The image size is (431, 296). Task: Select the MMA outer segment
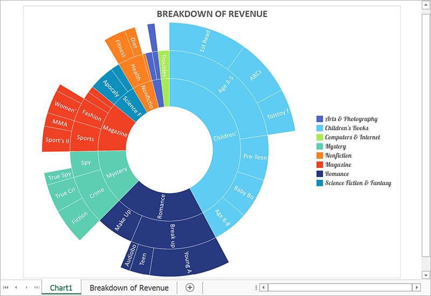point(59,123)
